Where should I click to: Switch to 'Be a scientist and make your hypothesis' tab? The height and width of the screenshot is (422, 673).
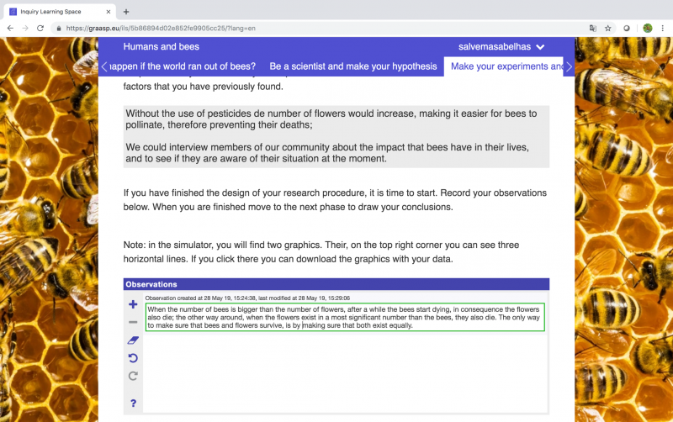[x=353, y=66]
